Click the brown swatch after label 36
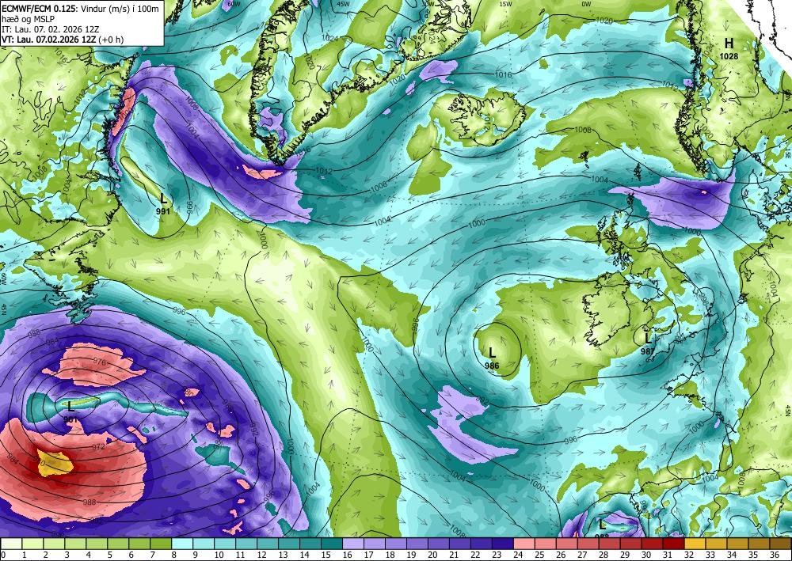 point(780,544)
